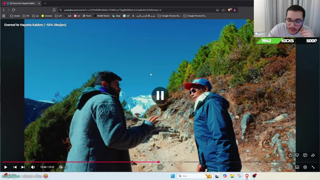Open the video comments icon
This screenshot has height=180, width=320.
(x=305, y=155)
